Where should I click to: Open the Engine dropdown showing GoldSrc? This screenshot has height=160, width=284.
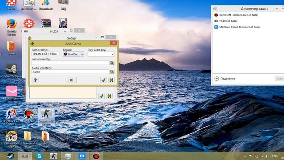(74, 54)
